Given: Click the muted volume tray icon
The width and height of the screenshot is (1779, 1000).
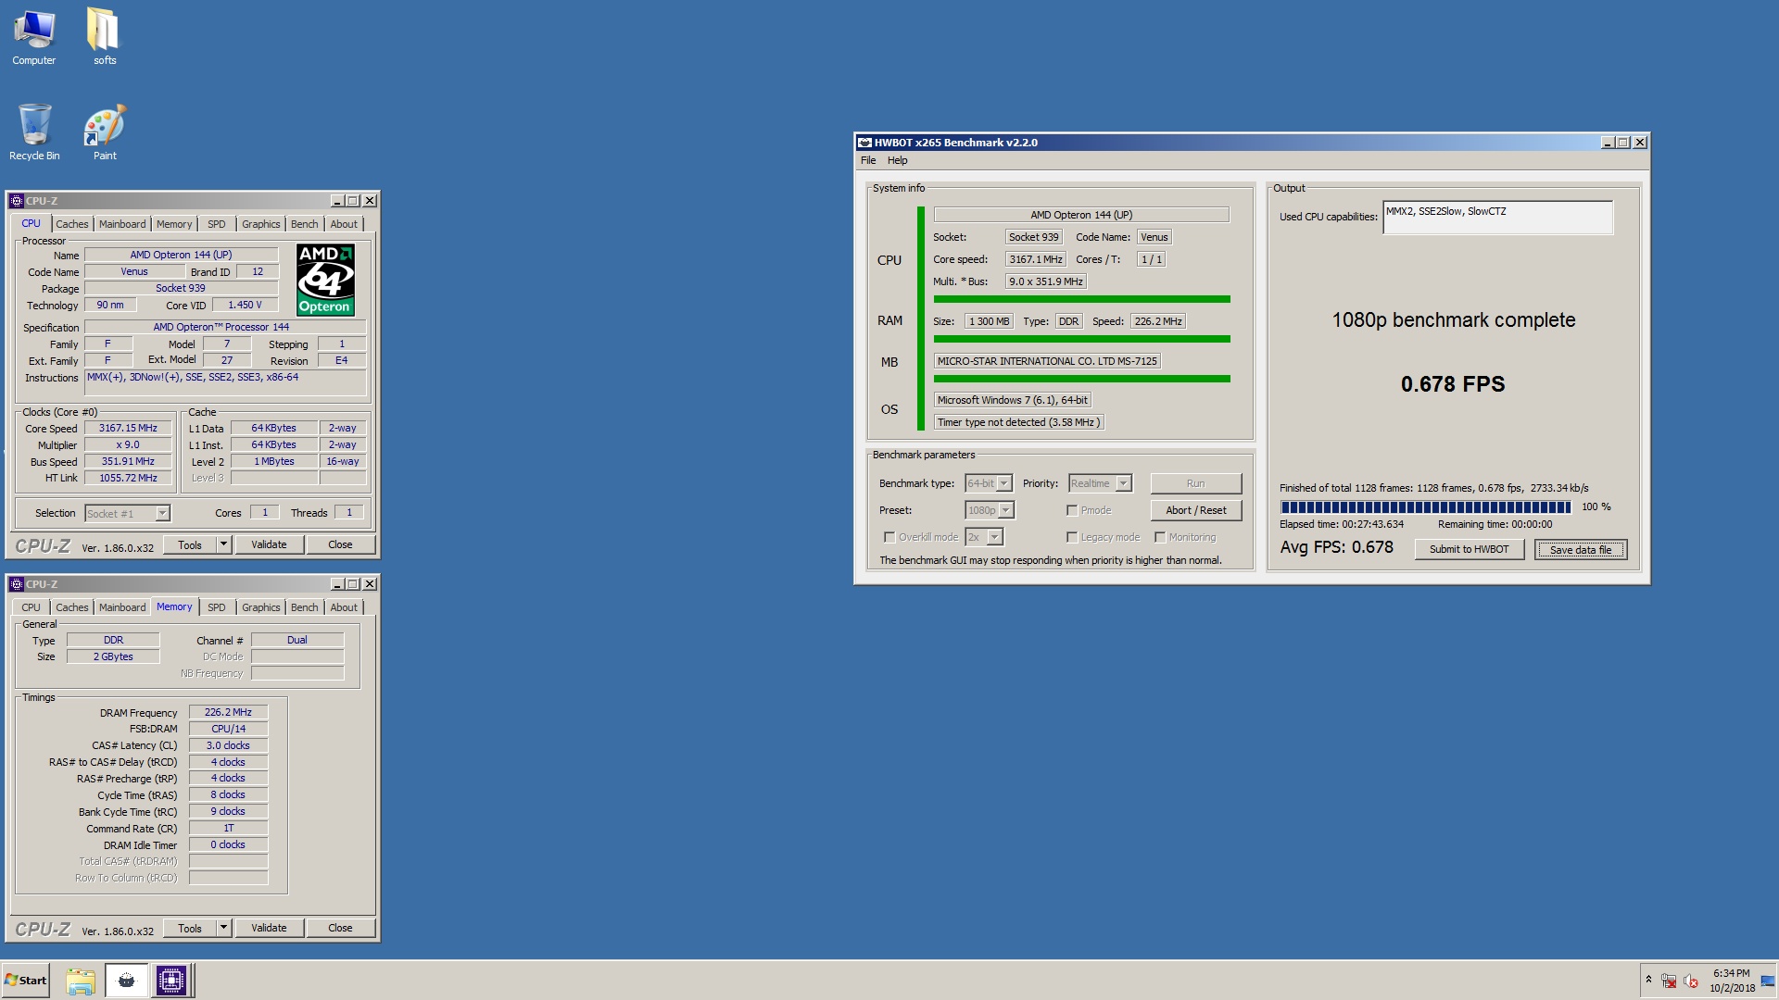Looking at the screenshot, I should (x=1690, y=981).
